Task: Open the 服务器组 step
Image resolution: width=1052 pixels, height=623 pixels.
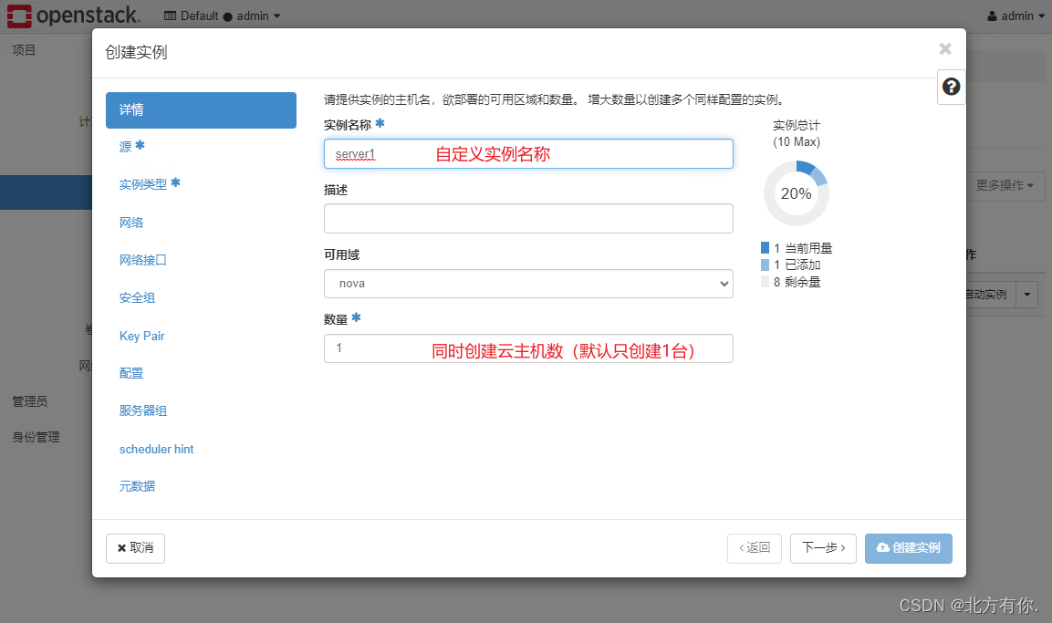Action: click(143, 410)
